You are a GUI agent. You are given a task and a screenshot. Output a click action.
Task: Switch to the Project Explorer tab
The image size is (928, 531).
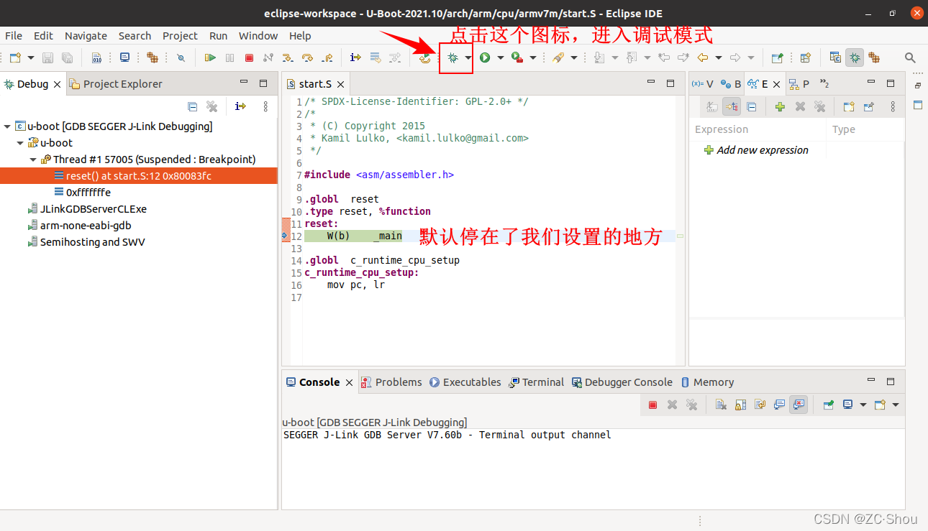[115, 84]
